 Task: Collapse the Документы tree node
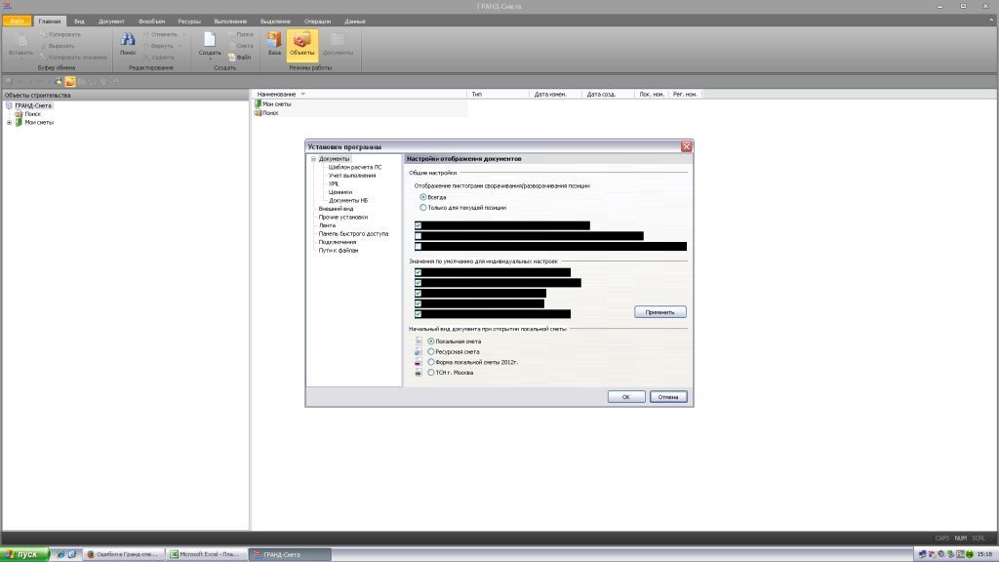click(x=313, y=159)
